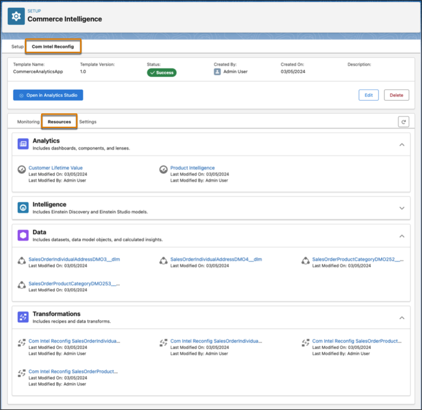Open the Resources tab
This screenshot has height=410, width=422.
tap(60, 122)
